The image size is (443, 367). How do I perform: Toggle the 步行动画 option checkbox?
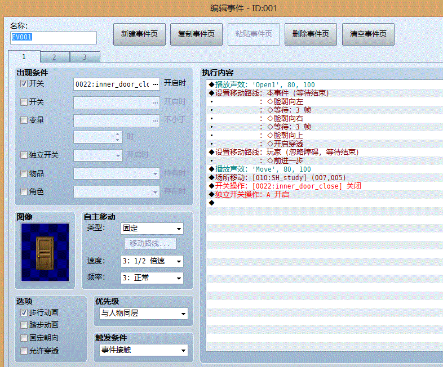pyautogui.click(x=24, y=312)
